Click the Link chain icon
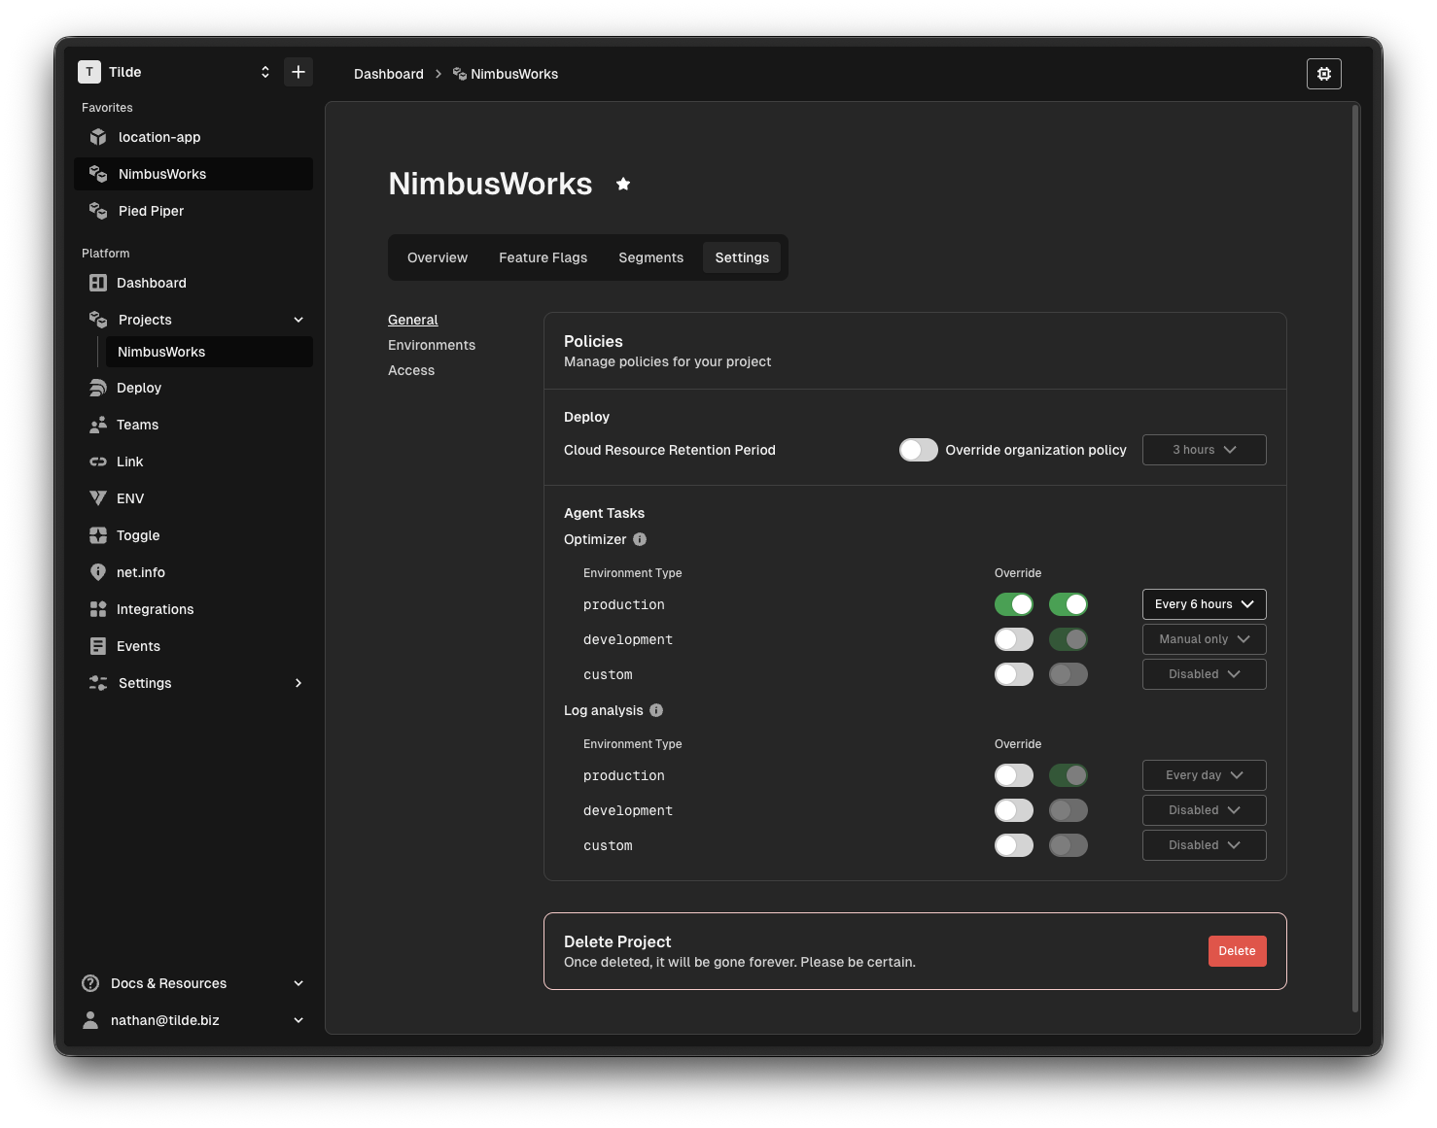 pyautogui.click(x=98, y=461)
